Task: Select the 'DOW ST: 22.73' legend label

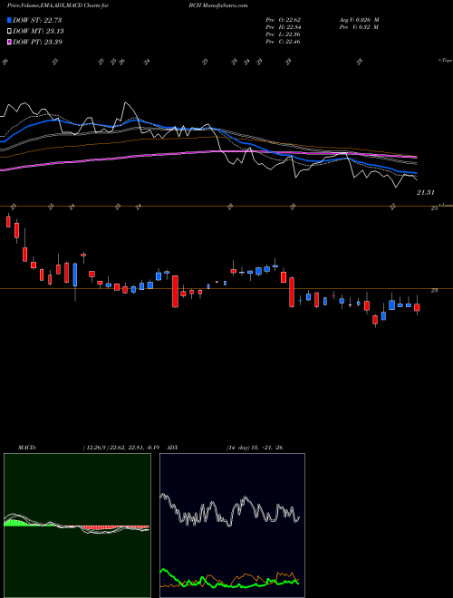Action: coord(37,20)
